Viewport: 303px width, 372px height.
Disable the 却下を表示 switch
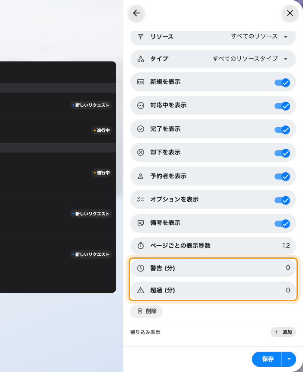coord(282,153)
